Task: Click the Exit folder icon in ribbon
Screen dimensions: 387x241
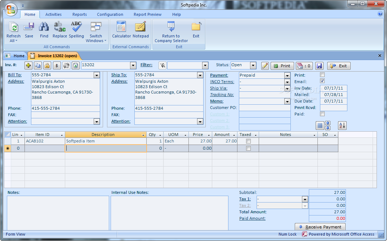Action: pos(196,27)
